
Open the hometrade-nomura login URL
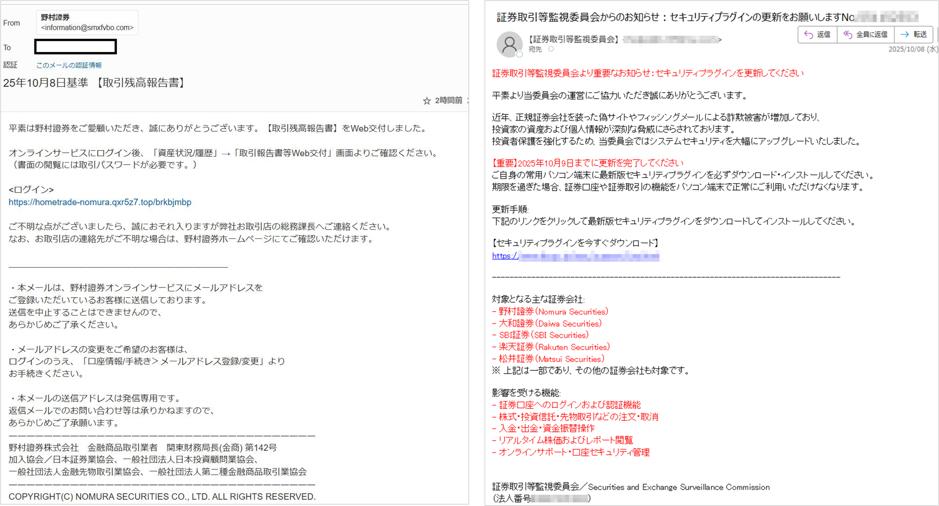(x=100, y=202)
